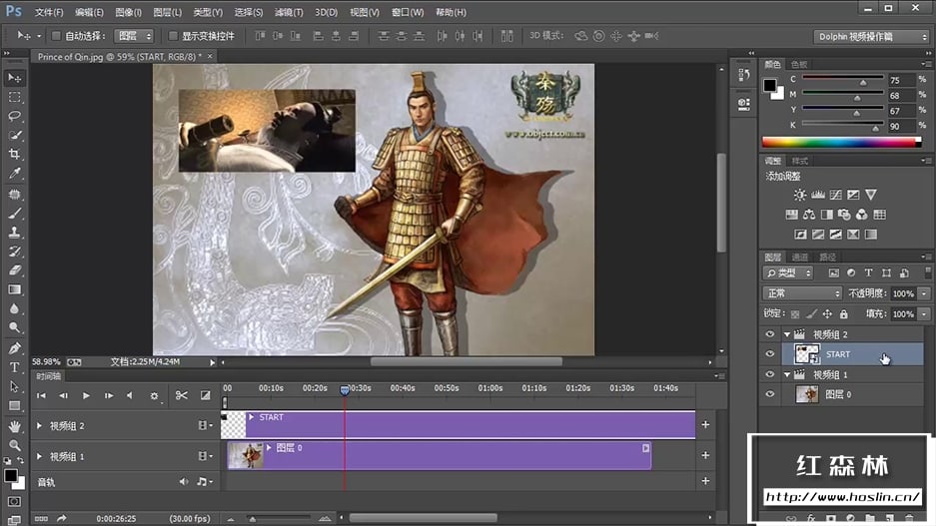Open the auto-select 图层 dropdown
This screenshot has width=936, height=526.
pyautogui.click(x=134, y=36)
